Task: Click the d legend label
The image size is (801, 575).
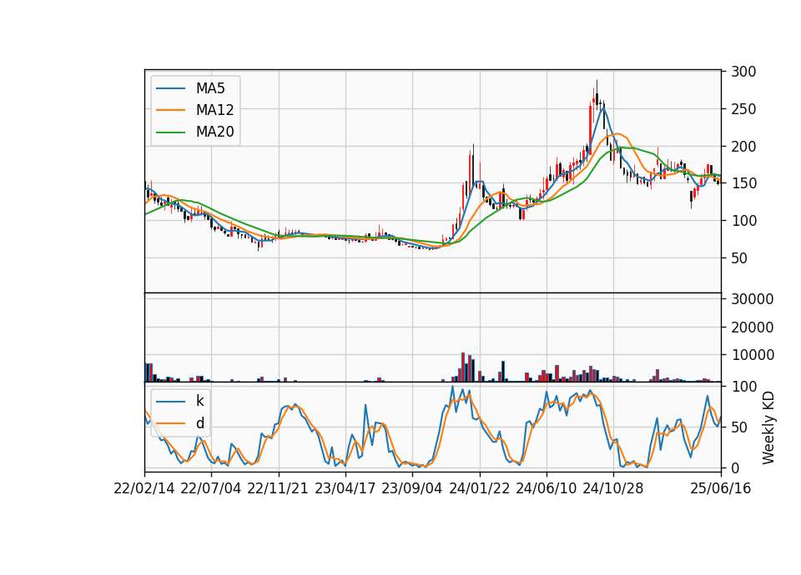Action: [x=199, y=423]
